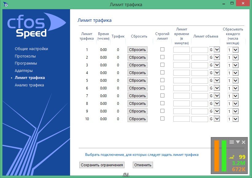This screenshot has width=252, height=178.
Task: Click the app icon in title bar
Action: [x=5, y=4]
